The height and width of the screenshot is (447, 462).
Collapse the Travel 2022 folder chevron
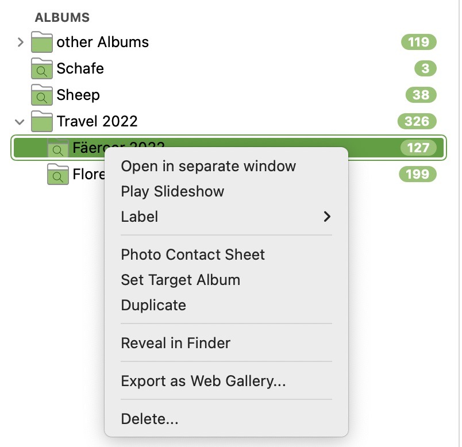20,122
